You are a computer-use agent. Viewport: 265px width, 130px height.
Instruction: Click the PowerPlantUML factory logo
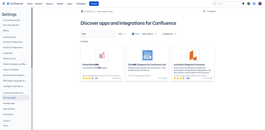(x=102, y=55)
